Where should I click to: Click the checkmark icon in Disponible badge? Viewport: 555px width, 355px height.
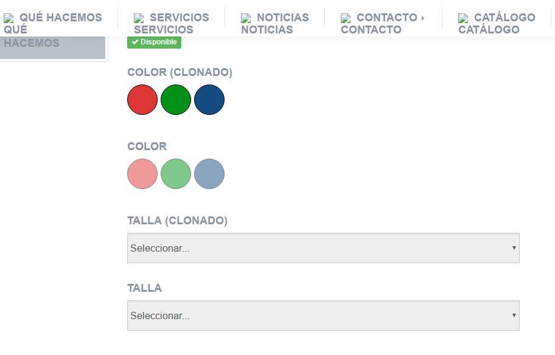(135, 42)
